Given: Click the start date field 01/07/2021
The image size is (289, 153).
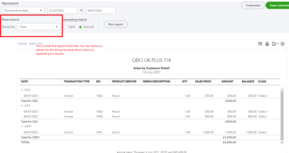Looking at the screenshot, I should tap(62, 11).
